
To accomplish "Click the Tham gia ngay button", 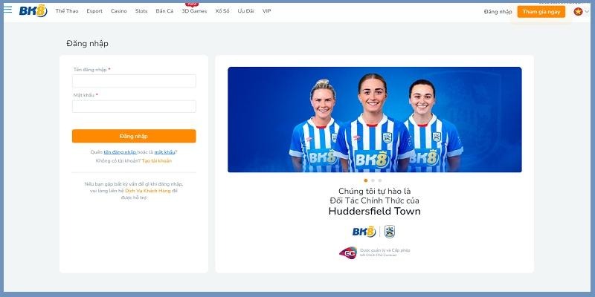I will pyautogui.click(x=541, y=12).
